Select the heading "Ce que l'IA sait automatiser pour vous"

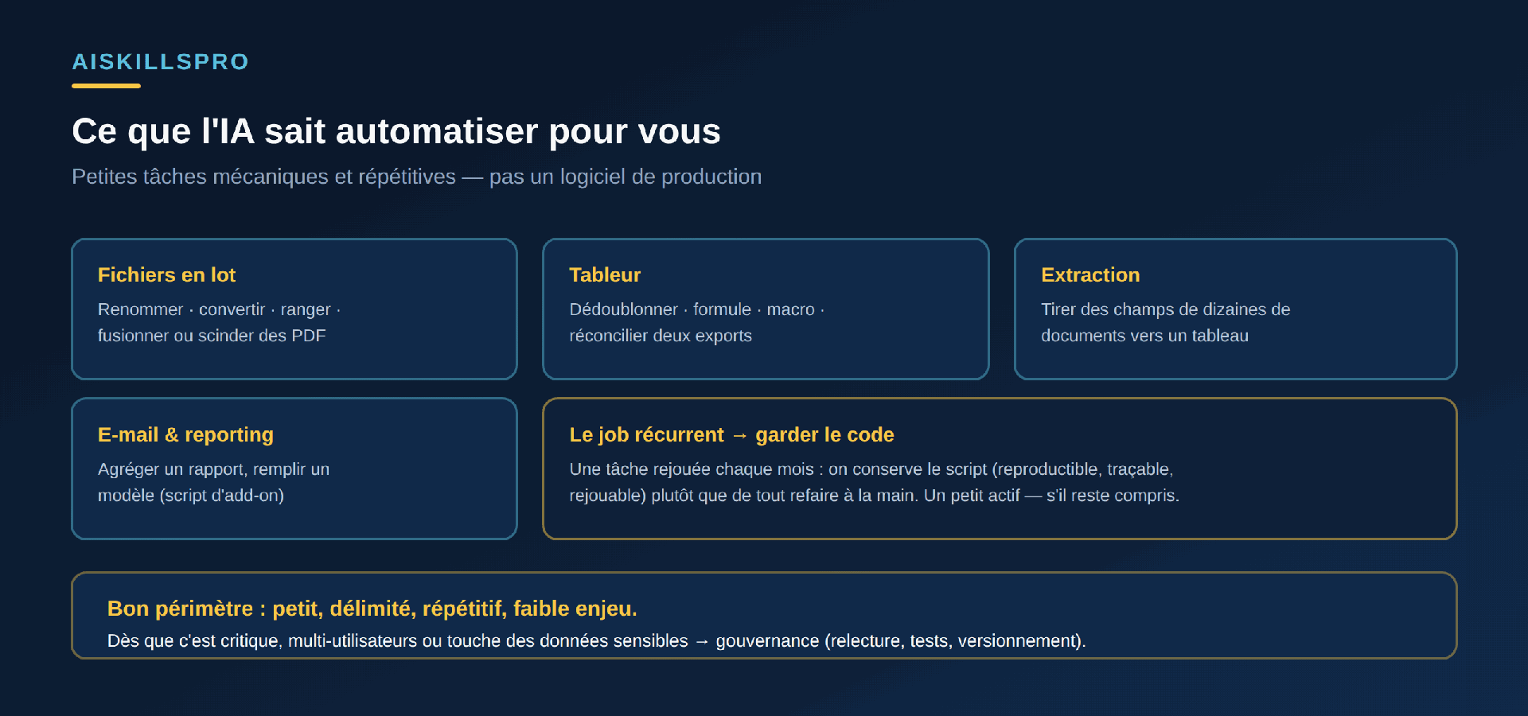(x=396, y=131)
